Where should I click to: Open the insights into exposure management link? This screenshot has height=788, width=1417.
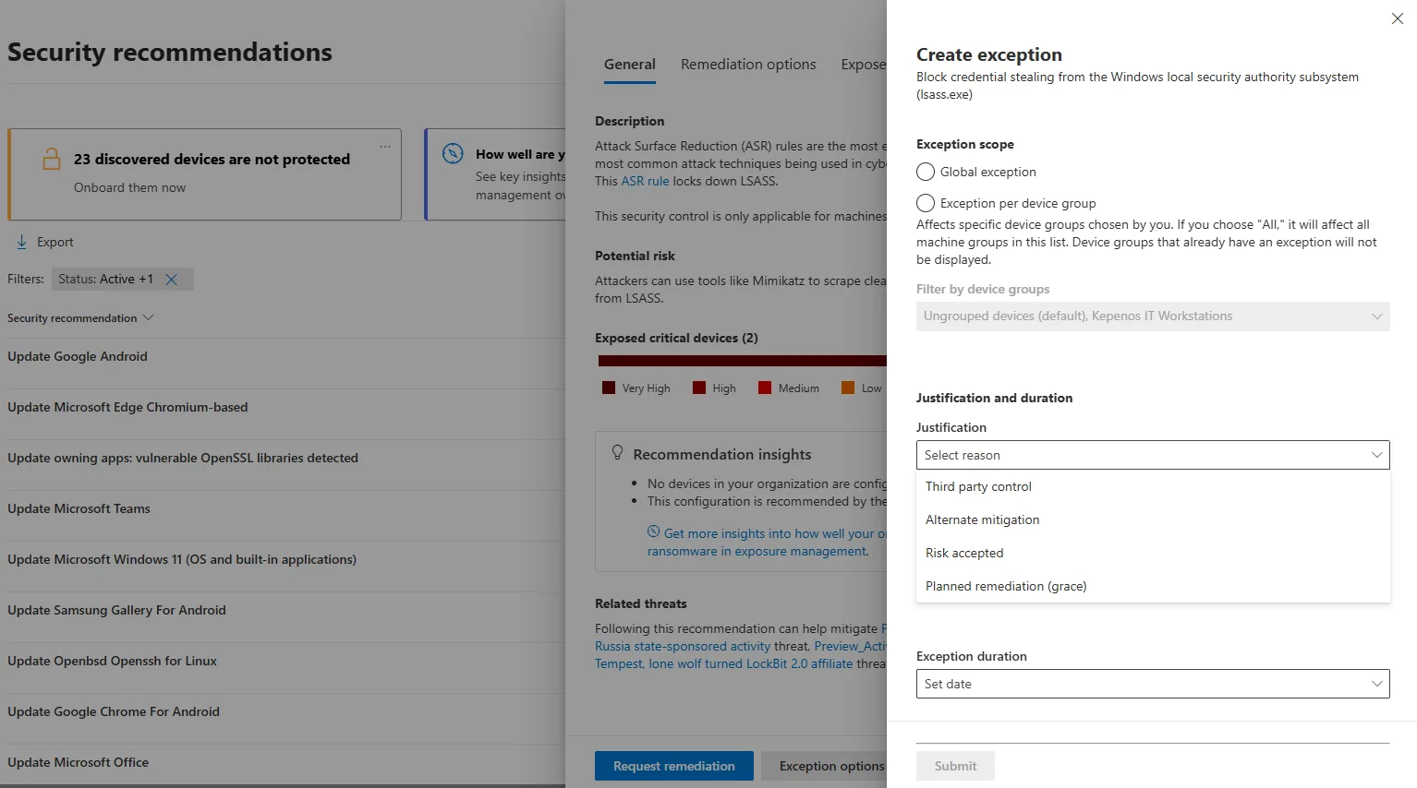[x=767, y=542]
